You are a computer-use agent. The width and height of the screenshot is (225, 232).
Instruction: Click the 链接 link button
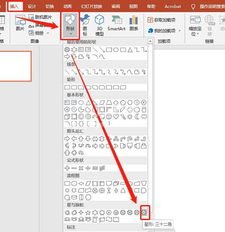click(x=210, y=26)
